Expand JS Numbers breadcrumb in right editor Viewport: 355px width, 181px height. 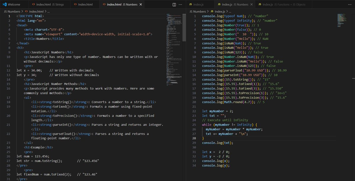click(198, 11)
